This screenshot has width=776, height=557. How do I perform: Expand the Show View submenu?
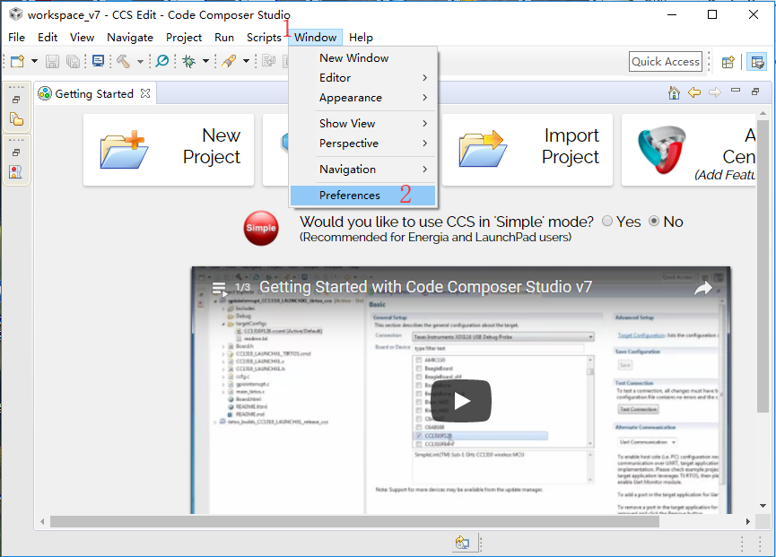click(x=362, y=123)
